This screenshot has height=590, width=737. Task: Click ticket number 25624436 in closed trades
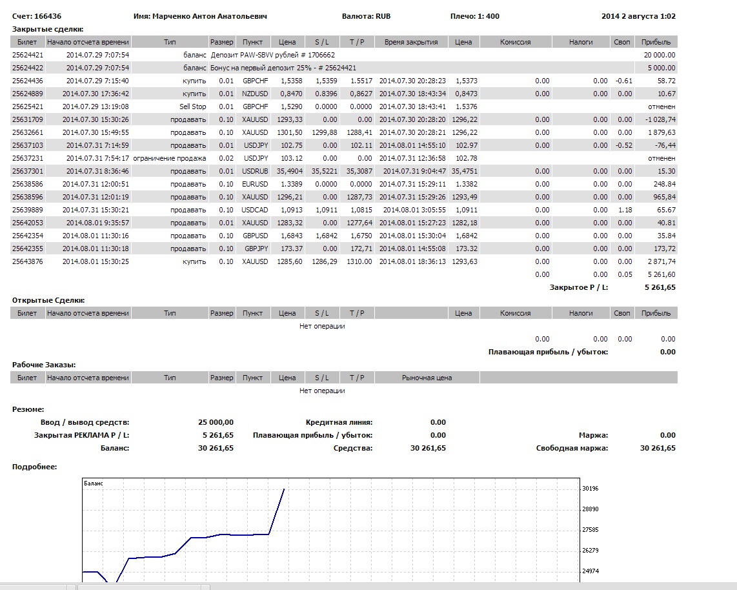28,81
